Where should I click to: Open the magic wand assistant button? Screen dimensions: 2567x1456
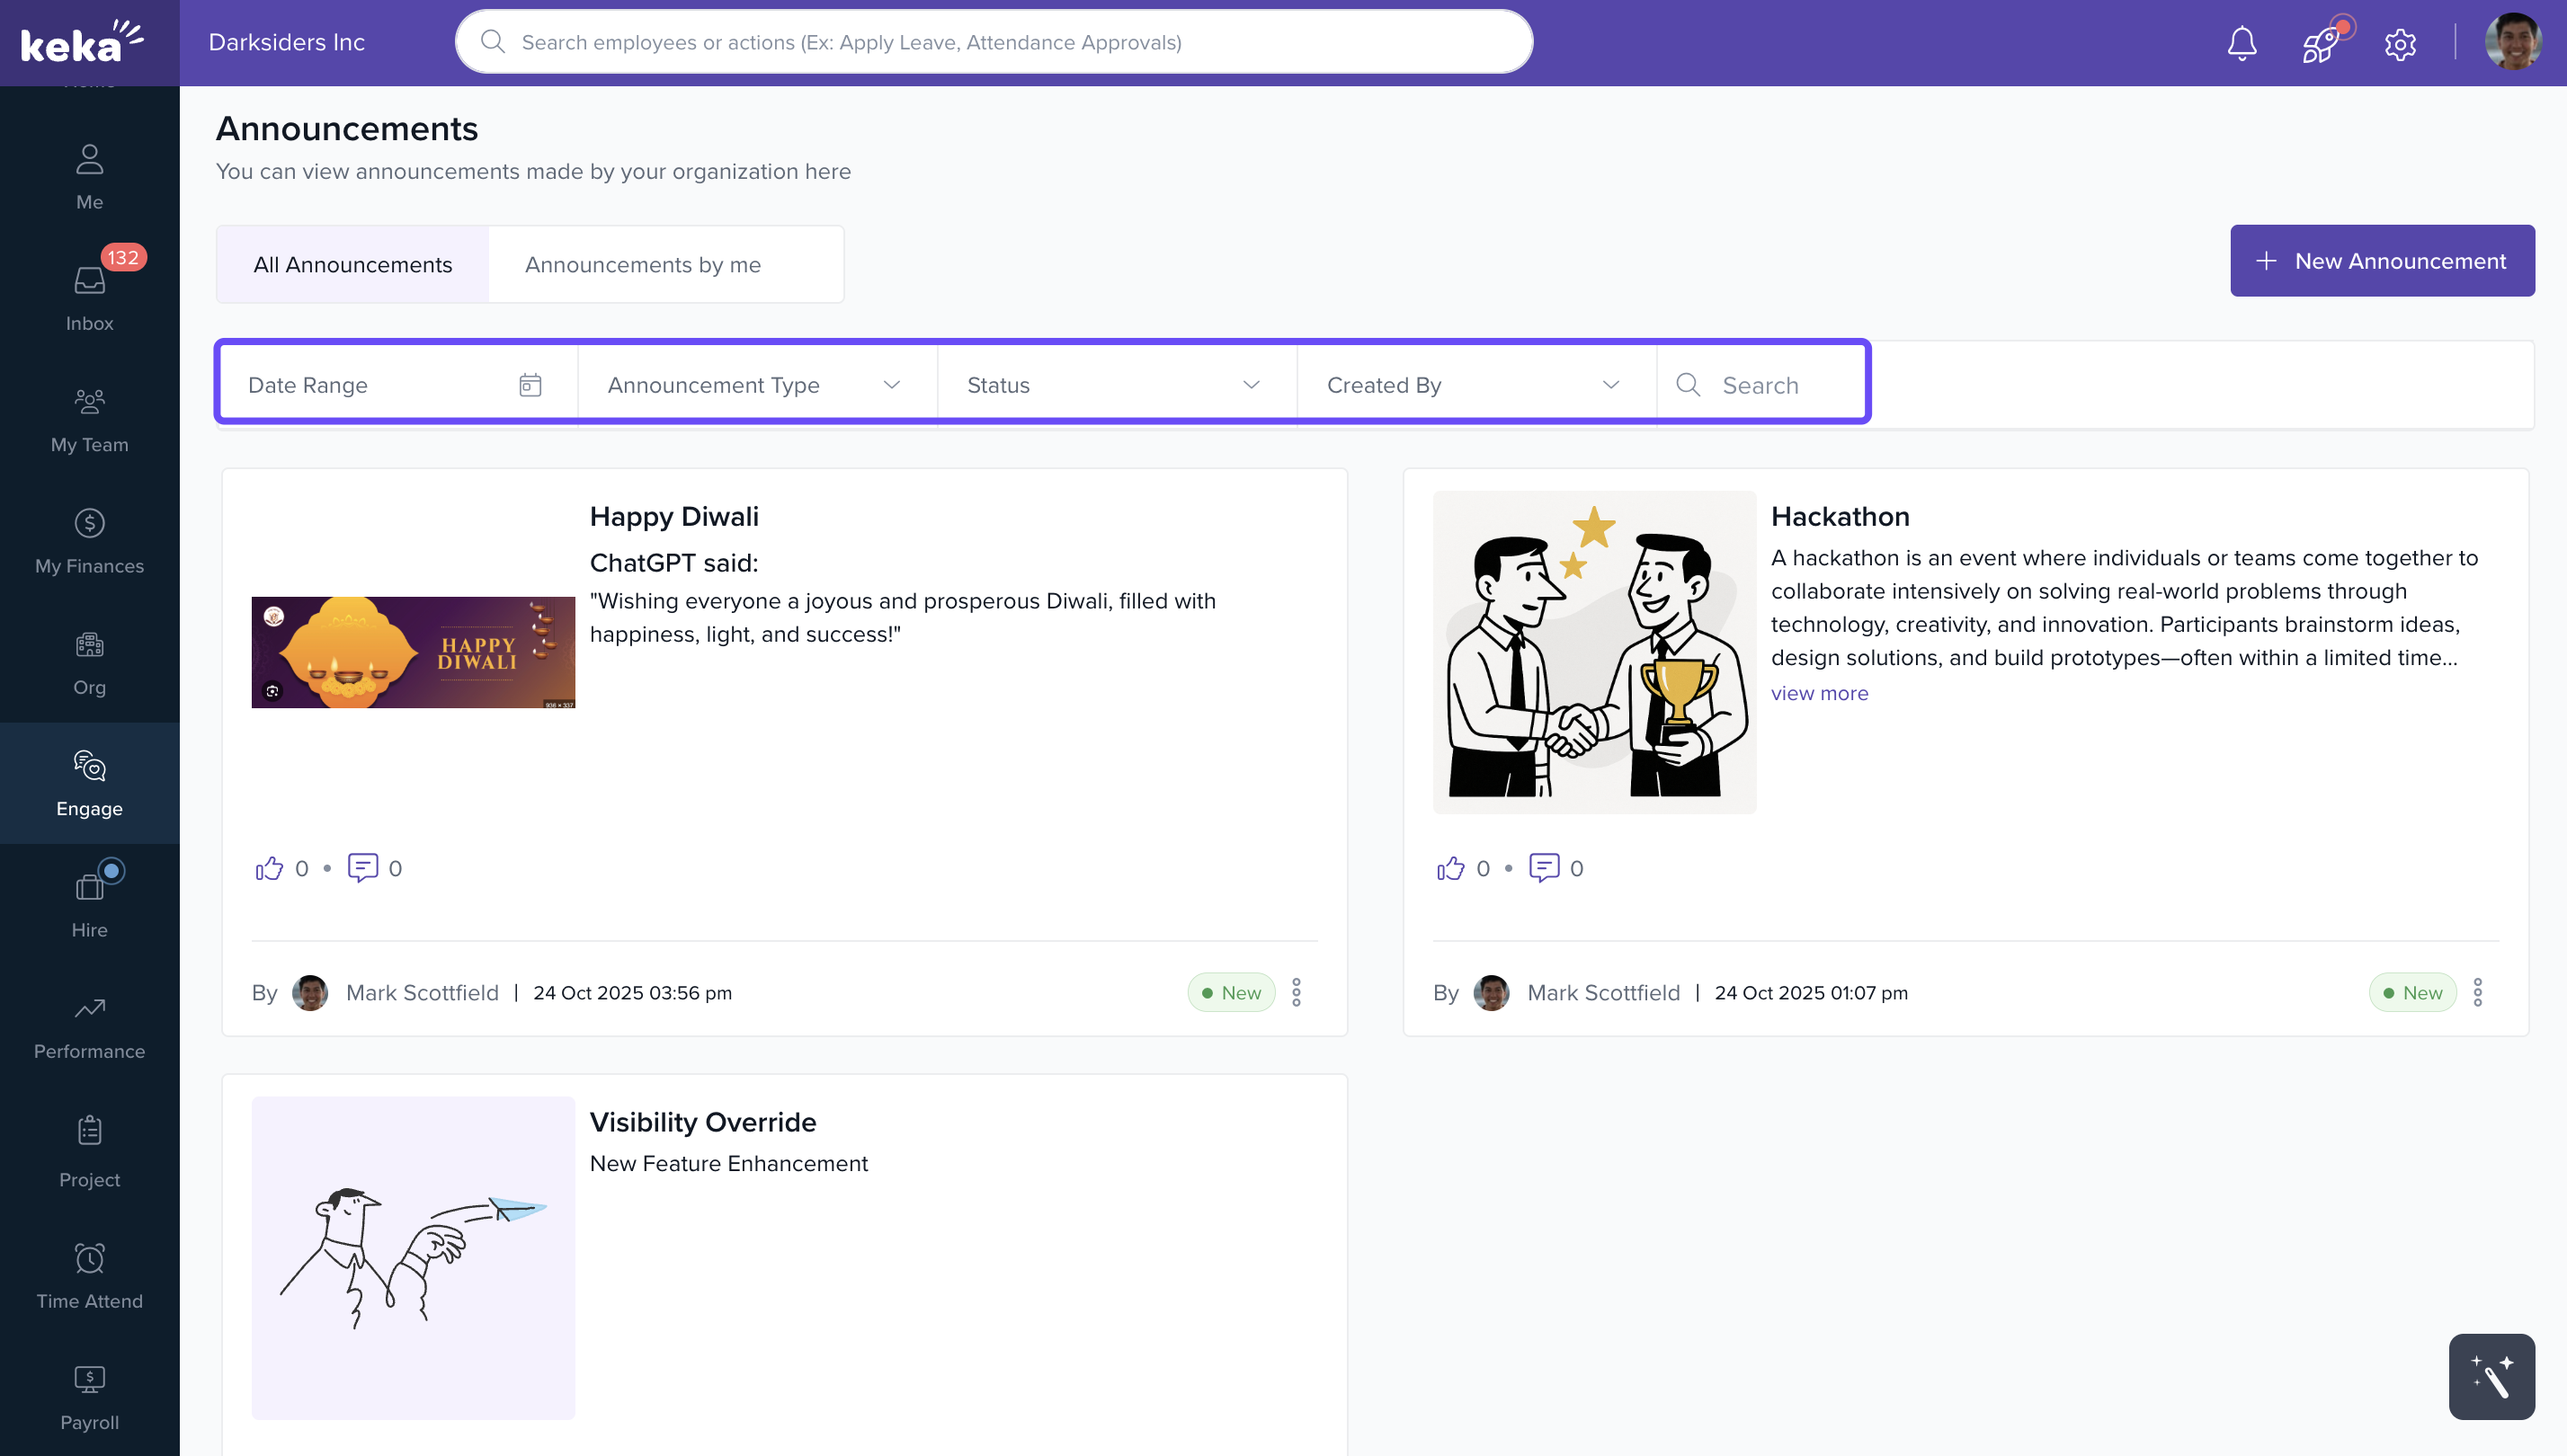tap(2491, 1377)
